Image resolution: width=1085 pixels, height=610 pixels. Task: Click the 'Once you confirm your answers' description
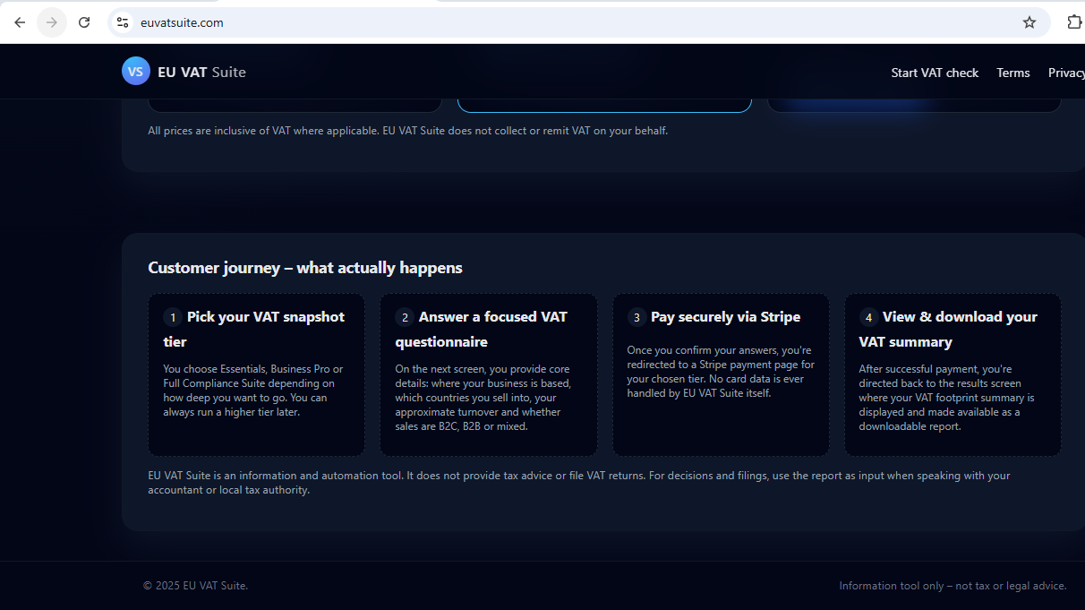pos(721,372)
